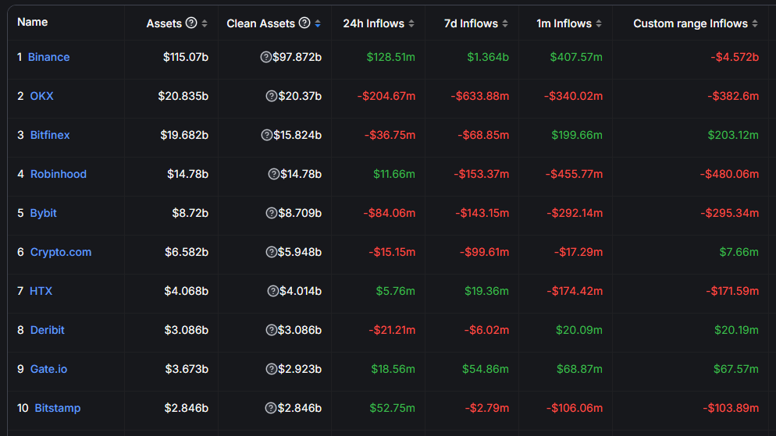The height and width of the screenshot is (436, 776).
Task: Select Binance 7d inflow $1.364b
Action: (x=488, y=57)
